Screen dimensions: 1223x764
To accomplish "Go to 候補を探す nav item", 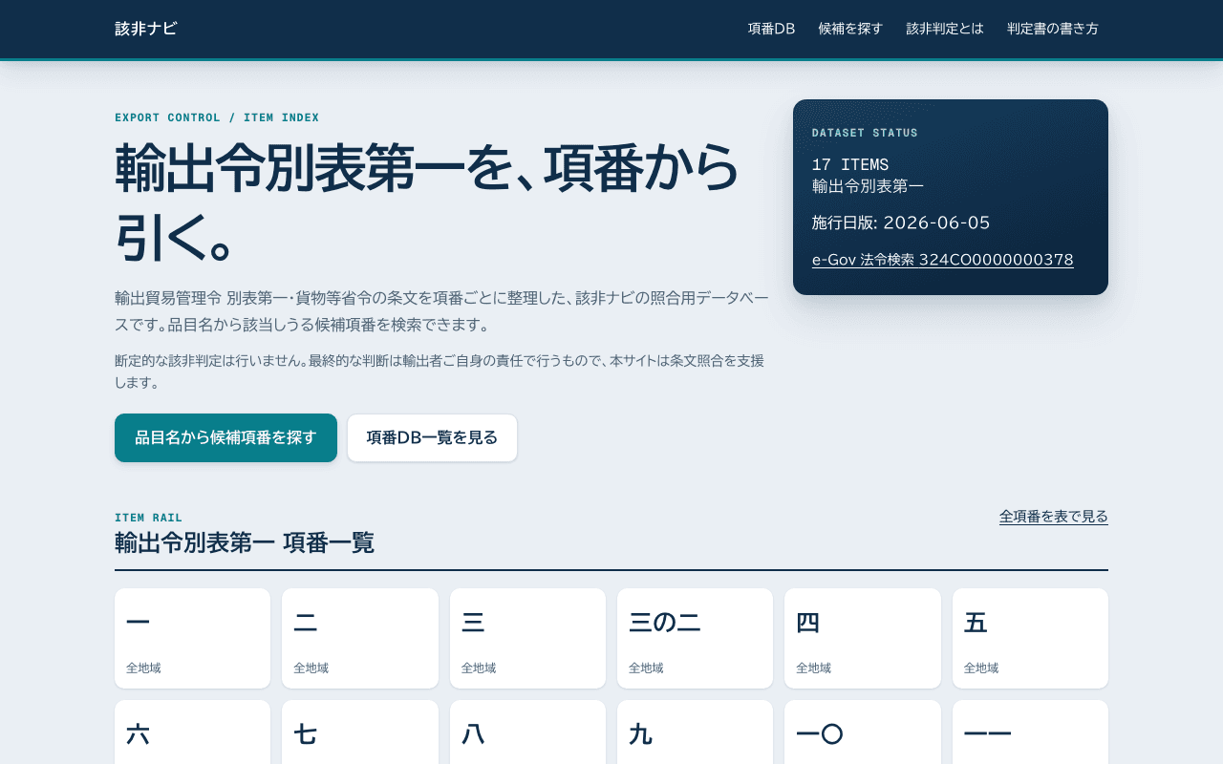I will [x=850, y=29].
